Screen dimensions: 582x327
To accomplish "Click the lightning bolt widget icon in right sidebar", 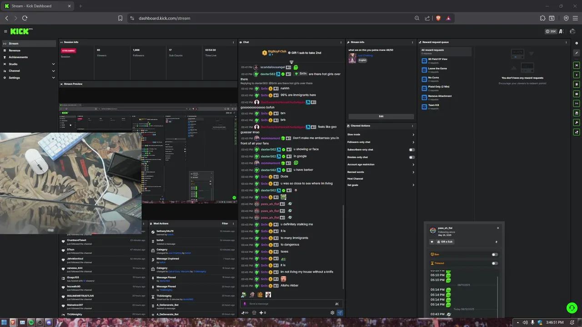I will pos(577,74).
